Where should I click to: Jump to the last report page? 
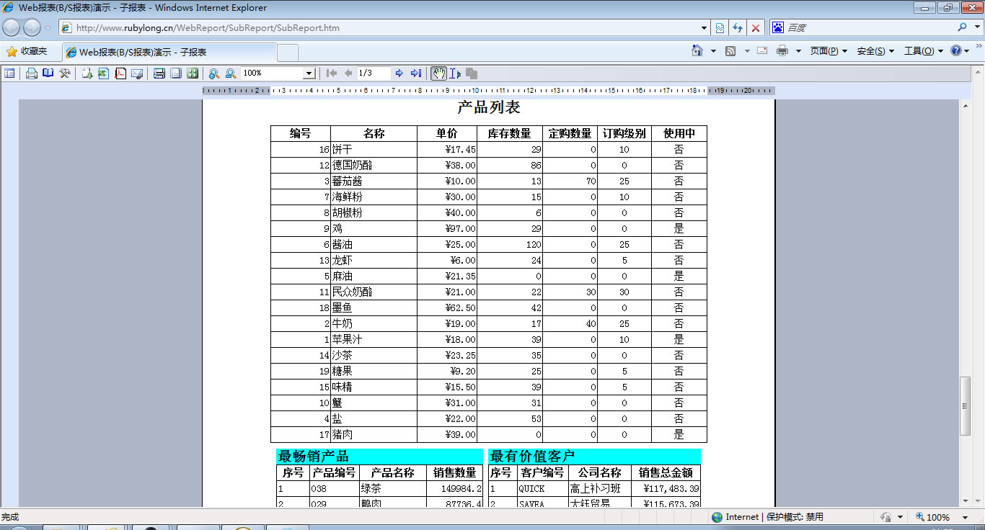click(x=416, y=73)
